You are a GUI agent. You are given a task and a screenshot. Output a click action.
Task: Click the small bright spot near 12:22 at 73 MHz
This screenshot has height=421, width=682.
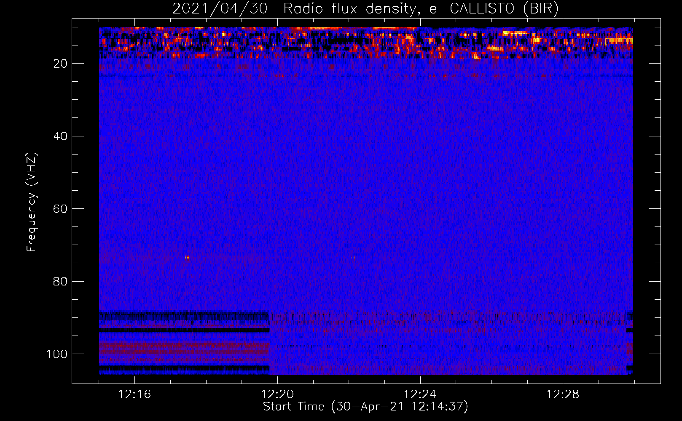click(353, 257)
